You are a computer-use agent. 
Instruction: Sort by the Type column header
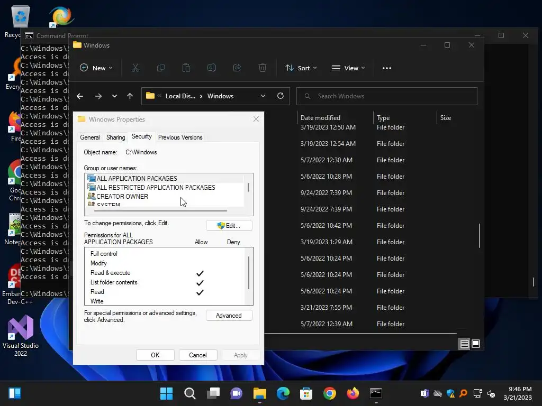click(x=405, y=118)
